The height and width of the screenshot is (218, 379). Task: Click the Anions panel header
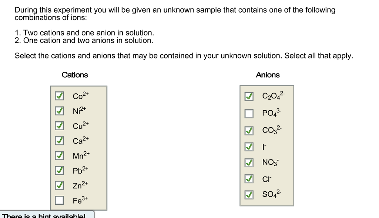click(268, 75)
